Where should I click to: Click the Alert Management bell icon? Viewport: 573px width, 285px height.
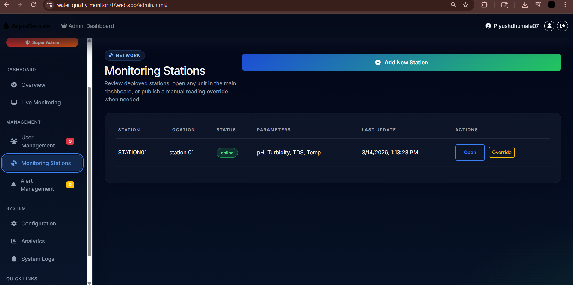tap(13, 185)
